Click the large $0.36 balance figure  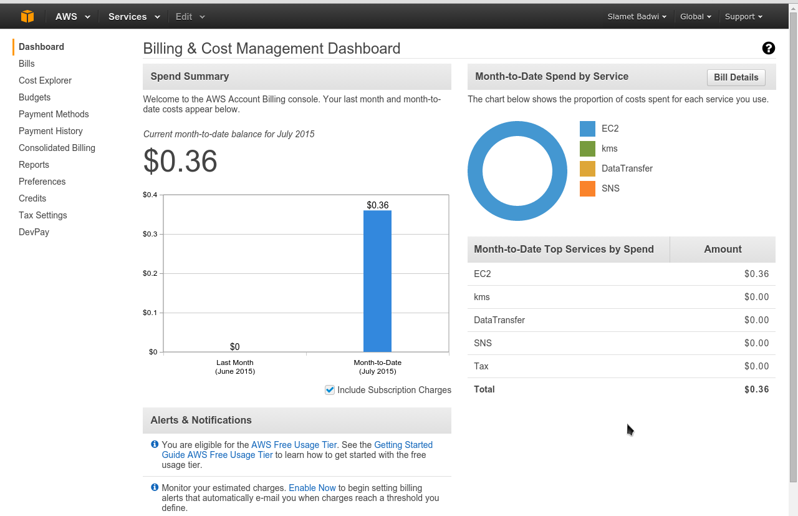(x=180, y=161)
